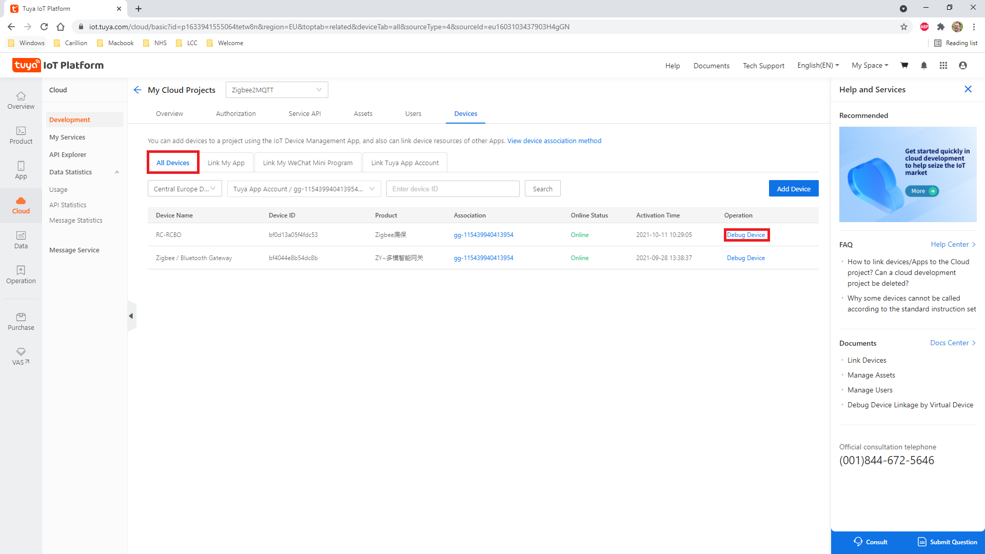Open Tech Support in top navigation
The image size is (985, 554).
tap(763, 66)
